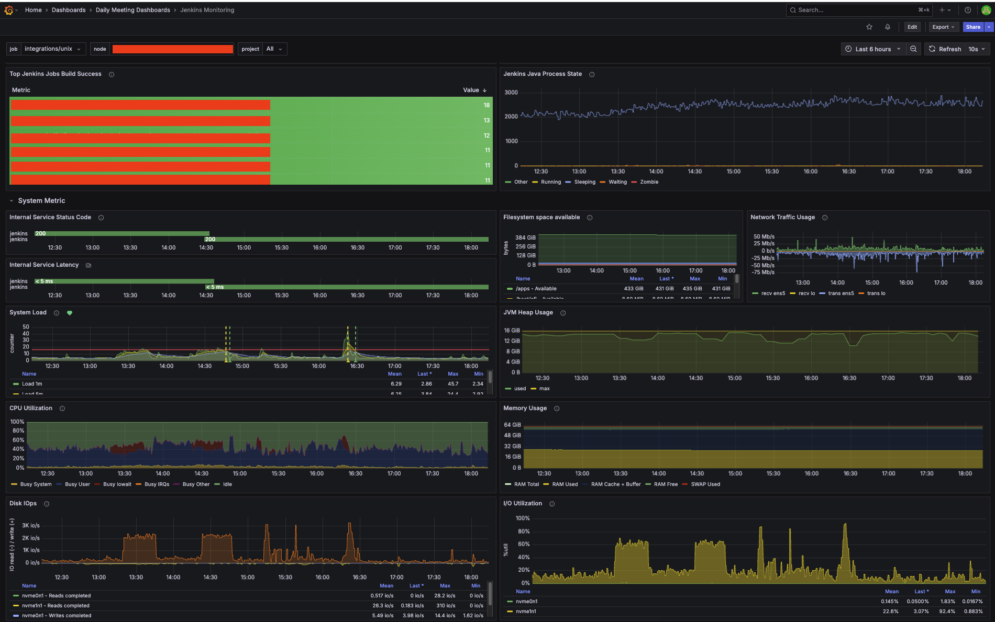
Task: Focus the Search field in the top bar
Action: pyautogui.click(x=859, y=10)
